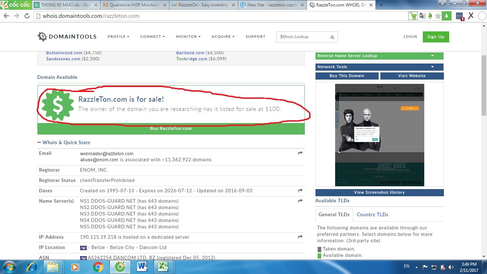Bookmark this page with the star icon
This screenshot has height=274, width=487.
click(438, 16)
